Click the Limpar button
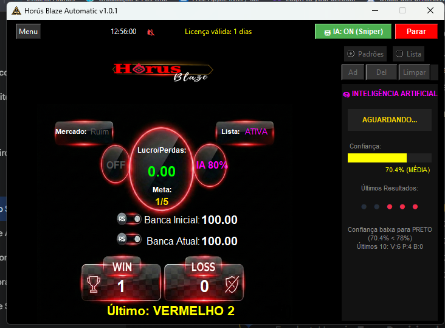The width and height of the screenshot is (445, 328). click(x=413, y=72)
